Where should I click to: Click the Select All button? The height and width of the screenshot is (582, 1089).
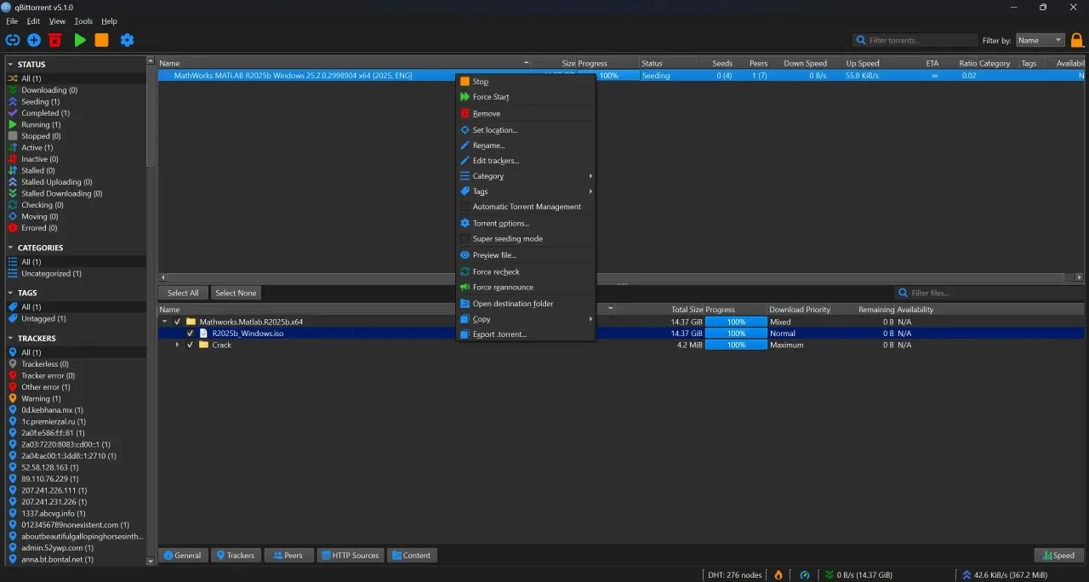tap(183, 293)
